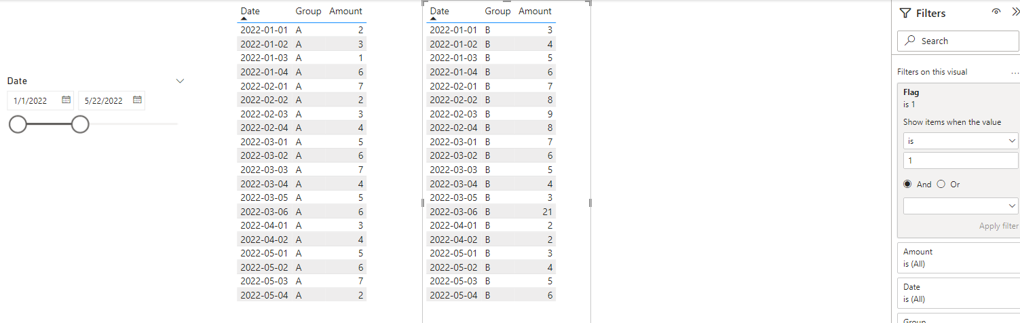Screen dimensions: 1020x323
Task: Click the start date field 1/1/2022
Action: 40,100
